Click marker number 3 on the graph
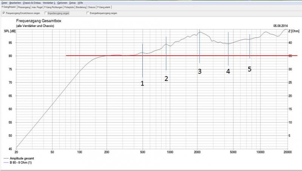This screenshot has width=302, height=171. [x=200, y=71]
